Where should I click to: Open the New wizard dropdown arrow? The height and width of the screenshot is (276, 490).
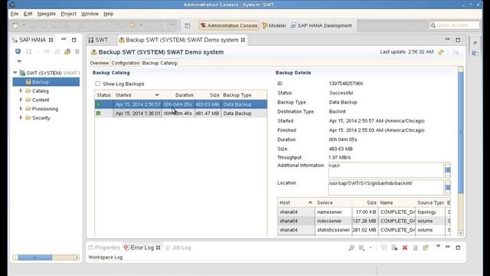24,25
